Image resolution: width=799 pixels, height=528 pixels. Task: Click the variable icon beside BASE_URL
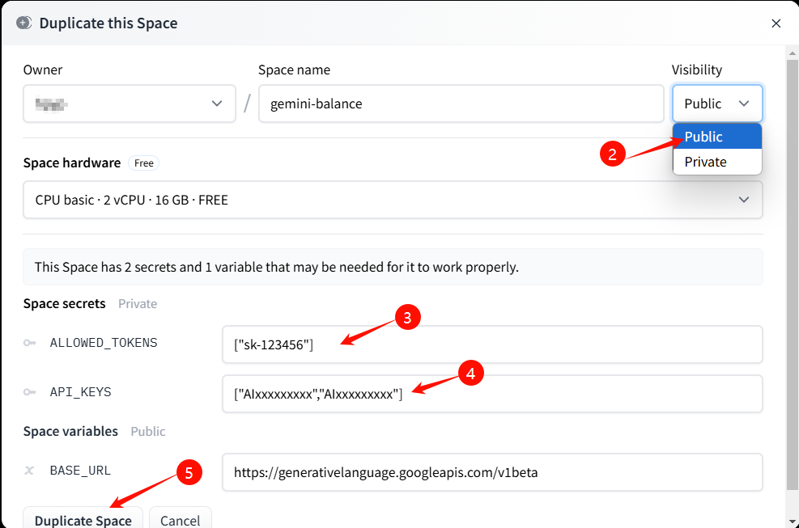pos(30,471)
